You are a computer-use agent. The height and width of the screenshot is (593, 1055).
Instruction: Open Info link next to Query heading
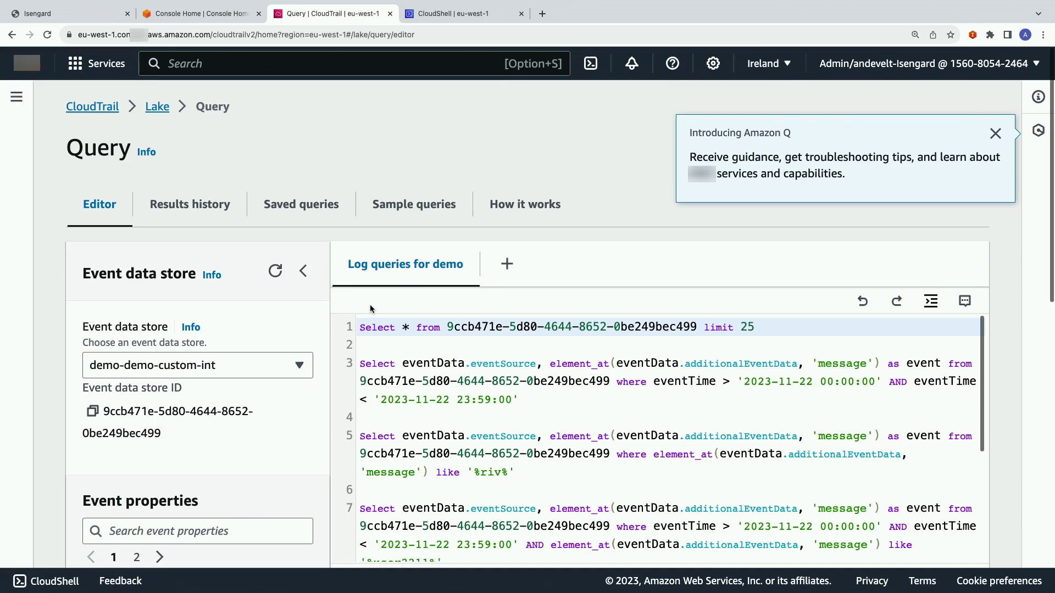(146, 152)
